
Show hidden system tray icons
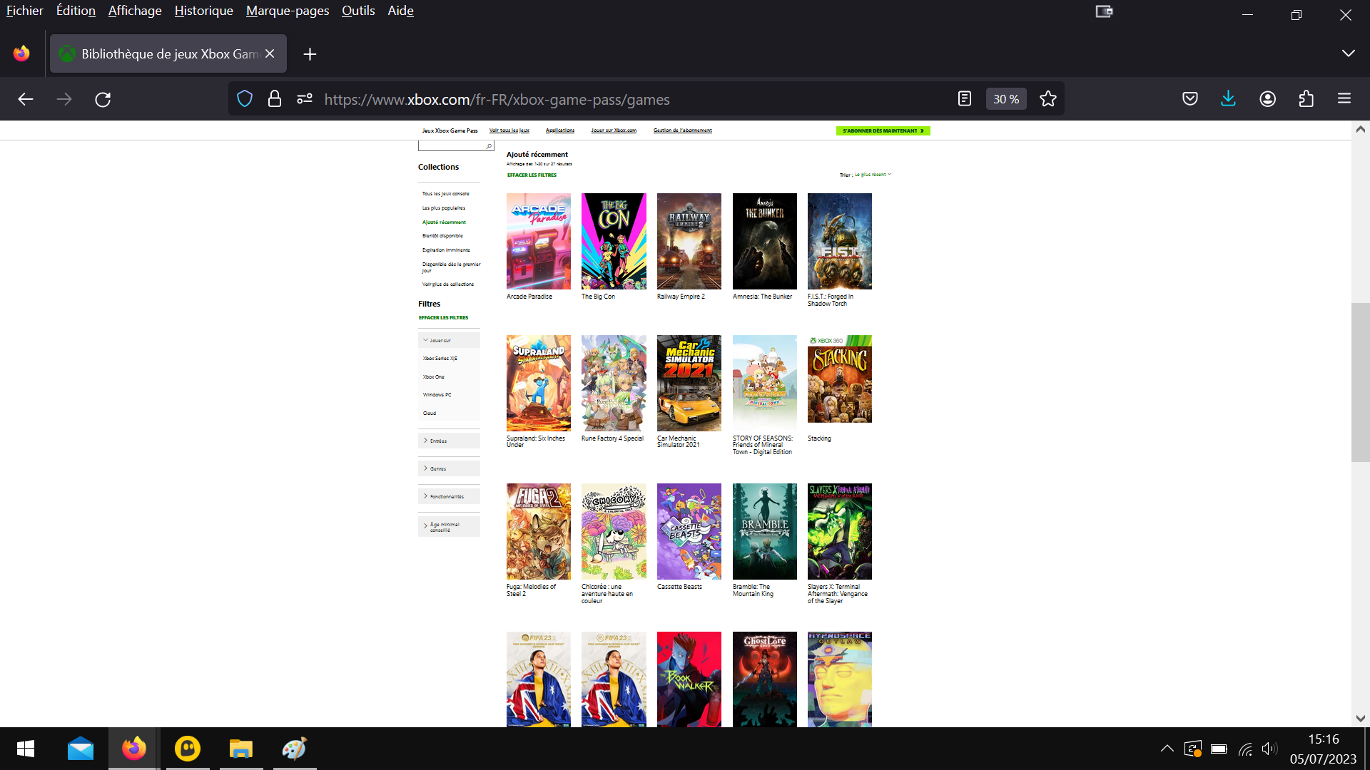[x=1167, y=749]
